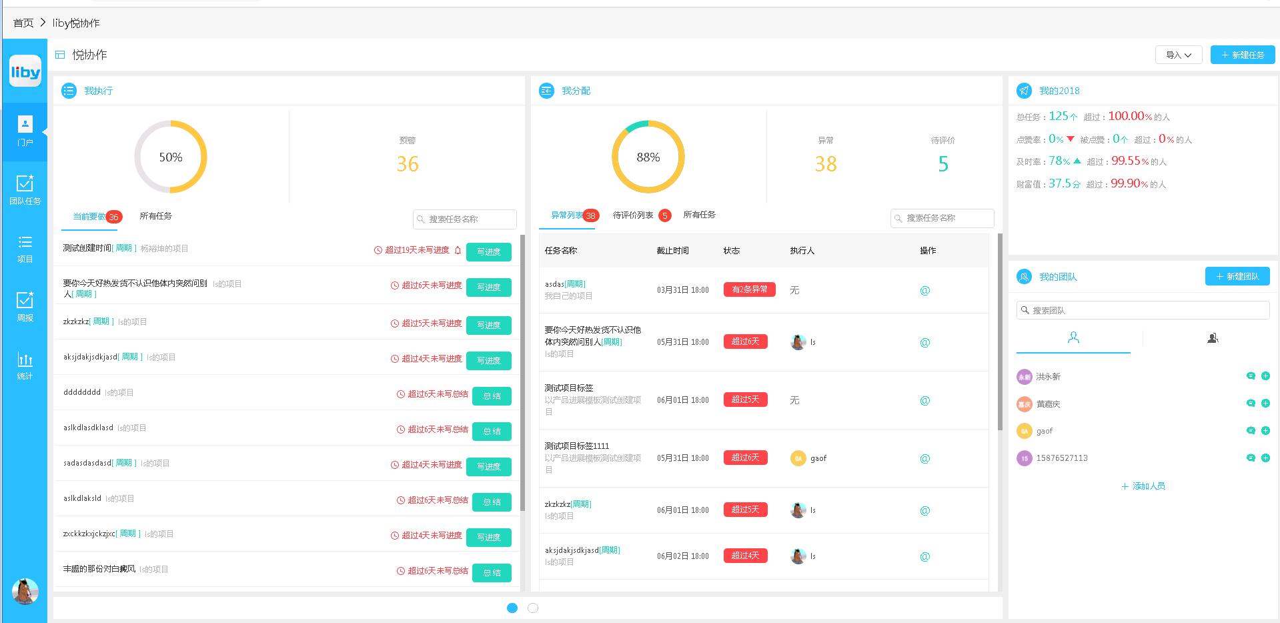The height and width of the screenshot is (623, 1280).
Task: Expand the 导入 dropdown
Action: coord(1178,55)
